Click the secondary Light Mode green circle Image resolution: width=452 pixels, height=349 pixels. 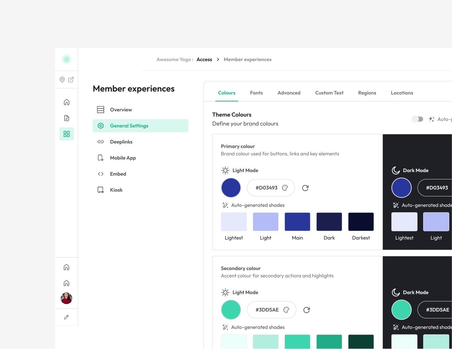[x=231, y=310]
